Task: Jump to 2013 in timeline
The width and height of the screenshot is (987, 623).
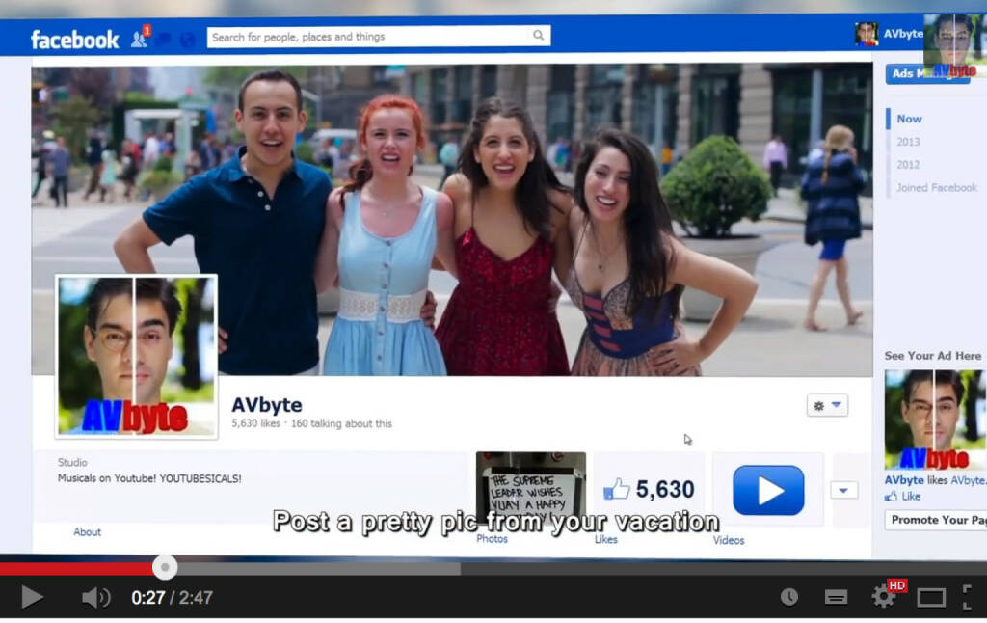Action: (x=908, y=142)
